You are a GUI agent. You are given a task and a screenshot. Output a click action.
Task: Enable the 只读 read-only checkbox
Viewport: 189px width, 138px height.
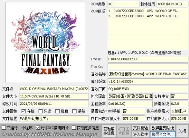point(40,111)
